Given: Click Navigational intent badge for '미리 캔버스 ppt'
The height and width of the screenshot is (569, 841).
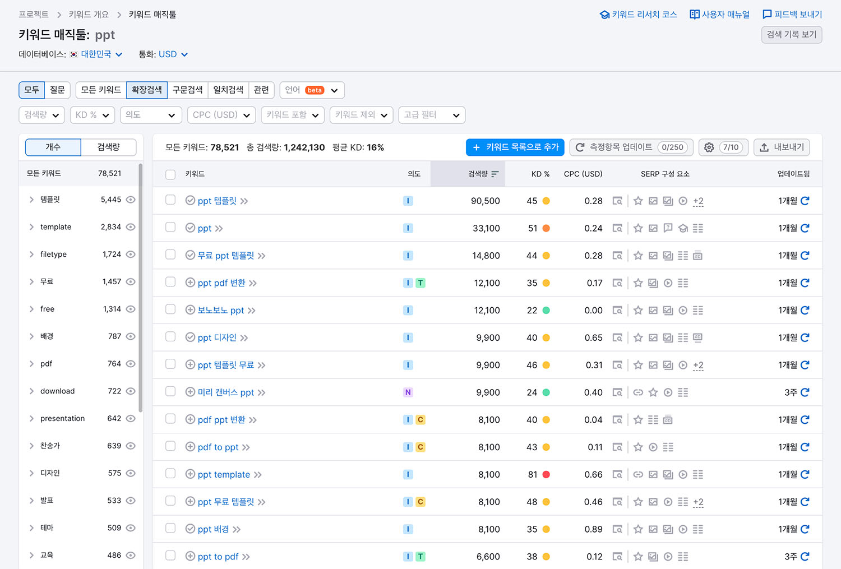Looking at the screenshot, I should coord(408,392).
